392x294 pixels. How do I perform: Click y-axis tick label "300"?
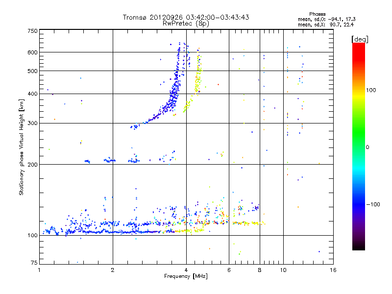tap(32, 123)
